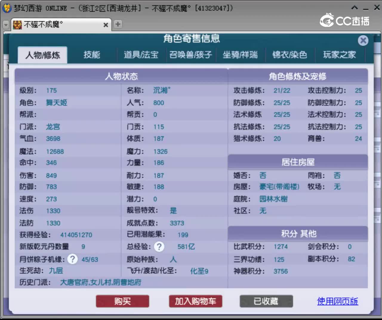
Task: Open the 使用网页版 link
Action: (338, 301)
